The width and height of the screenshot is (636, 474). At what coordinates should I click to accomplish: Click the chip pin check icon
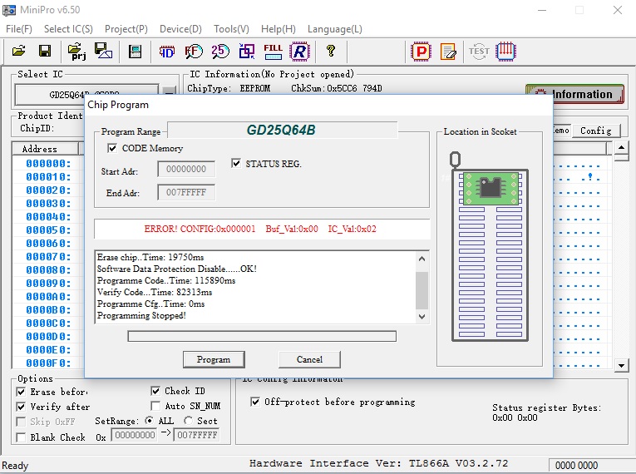(x=505, y=52)
